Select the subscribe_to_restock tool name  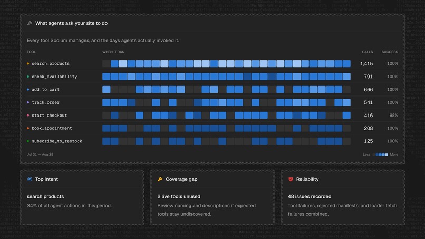pos(56,141)
